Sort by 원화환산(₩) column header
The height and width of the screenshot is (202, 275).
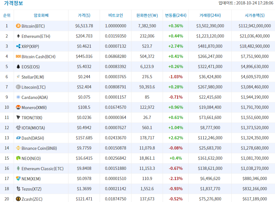(x=147, y=16)
